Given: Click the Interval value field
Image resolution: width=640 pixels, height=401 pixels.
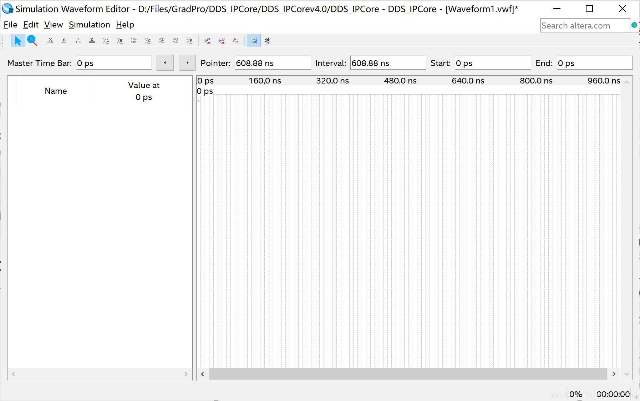Looking at the screenshot, I should 388,63.
